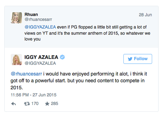Open Rhuan's profile picture
166x116 pixels.
[16, 18]
